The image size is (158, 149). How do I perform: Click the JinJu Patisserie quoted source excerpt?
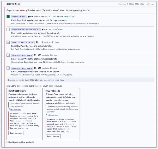tap(63, 109)
